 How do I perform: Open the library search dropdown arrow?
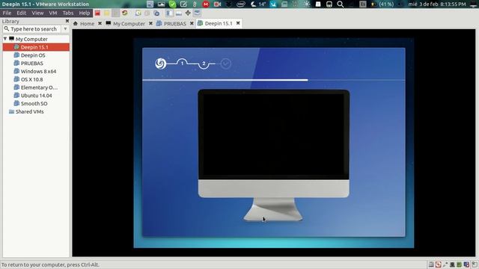coord(65,29)
